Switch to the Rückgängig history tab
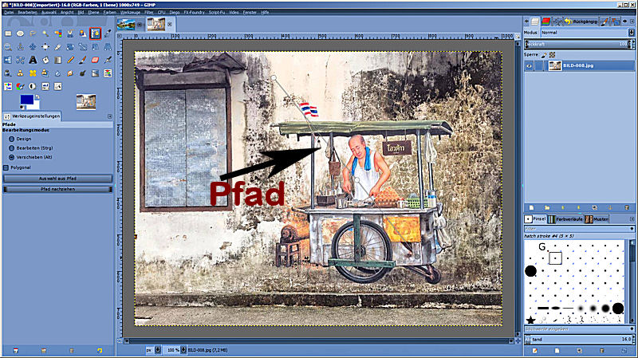Image resolution: width=638 pixels, height=358 pixels. (x=581, y=22)
